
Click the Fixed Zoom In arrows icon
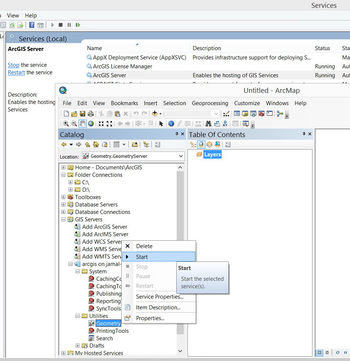pyautogui.click(x=101, y=124)
